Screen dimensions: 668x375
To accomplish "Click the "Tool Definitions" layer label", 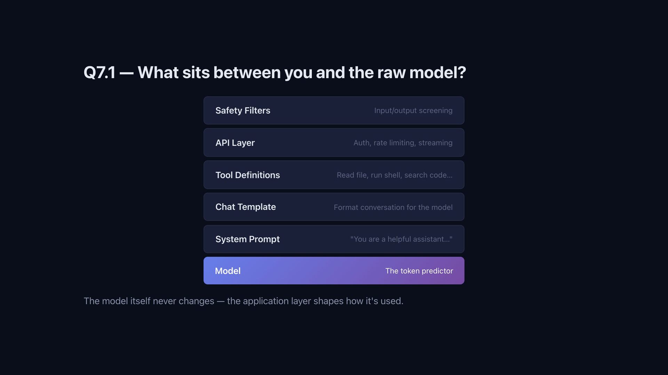I will (247, 175).
